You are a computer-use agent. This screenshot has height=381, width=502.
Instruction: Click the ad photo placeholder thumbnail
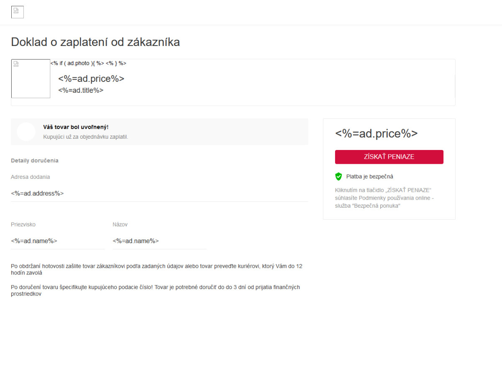coord(31,79)
